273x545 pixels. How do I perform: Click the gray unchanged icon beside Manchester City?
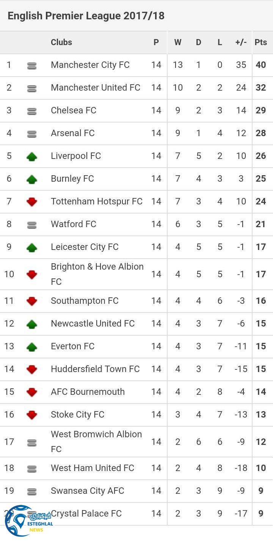[x=32, y=66]
